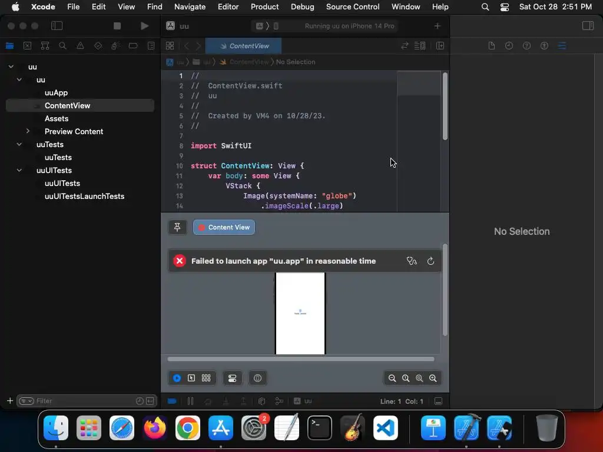Show the Attributes inspector

coord(562,46)
